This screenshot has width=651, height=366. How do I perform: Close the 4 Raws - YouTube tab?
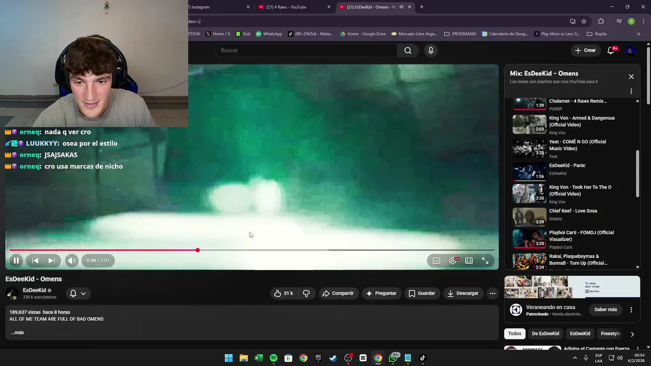tap(329, 7)
